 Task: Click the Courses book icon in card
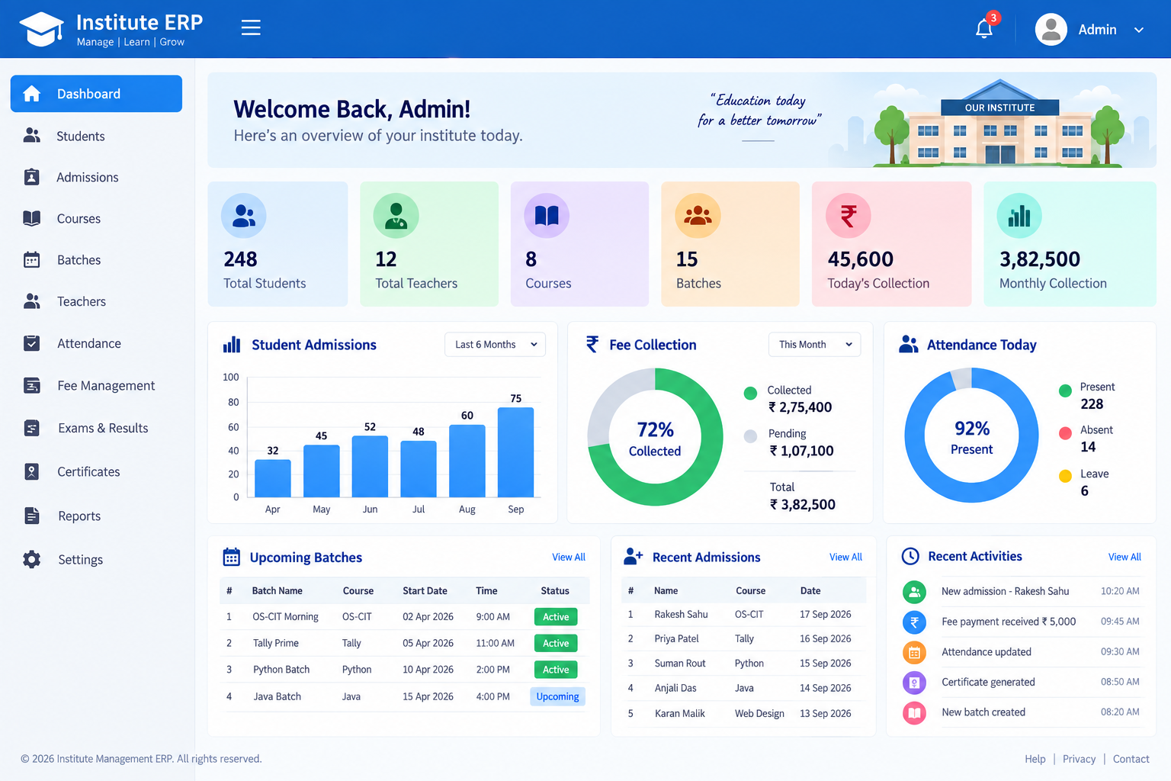[547, 216]
